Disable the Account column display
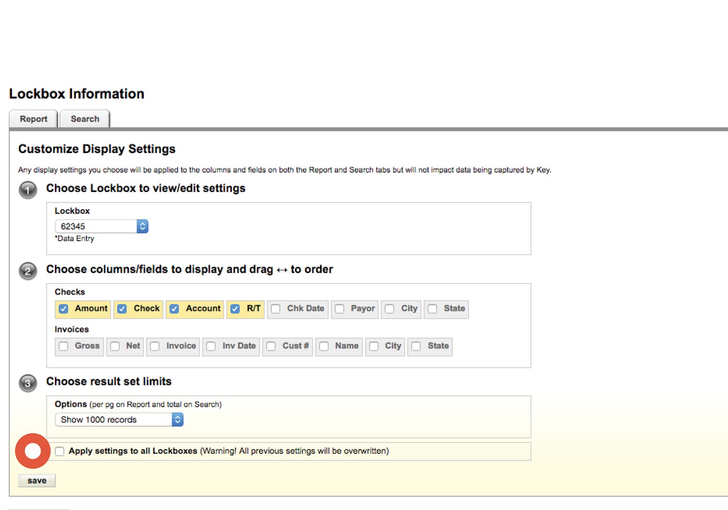 tap(174, 309)
